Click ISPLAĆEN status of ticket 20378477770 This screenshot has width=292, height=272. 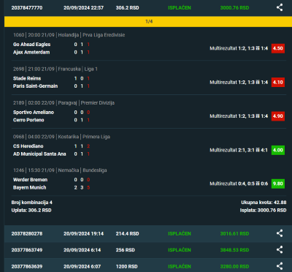(180, 8)
